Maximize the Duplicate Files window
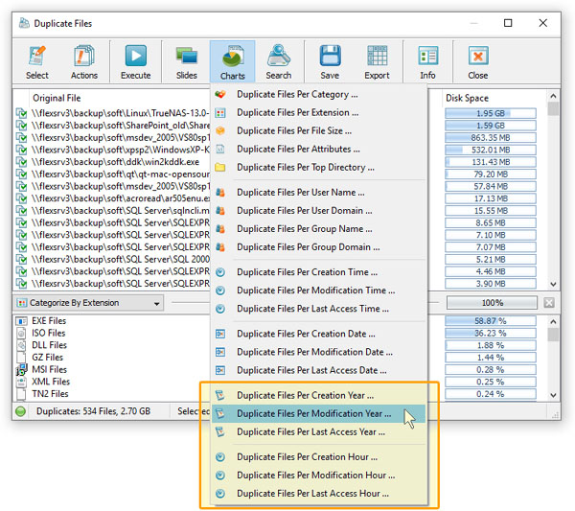Image resolution: width=575 pixels, height=511 pixels. pyautogui.click(x=508, y=23)
